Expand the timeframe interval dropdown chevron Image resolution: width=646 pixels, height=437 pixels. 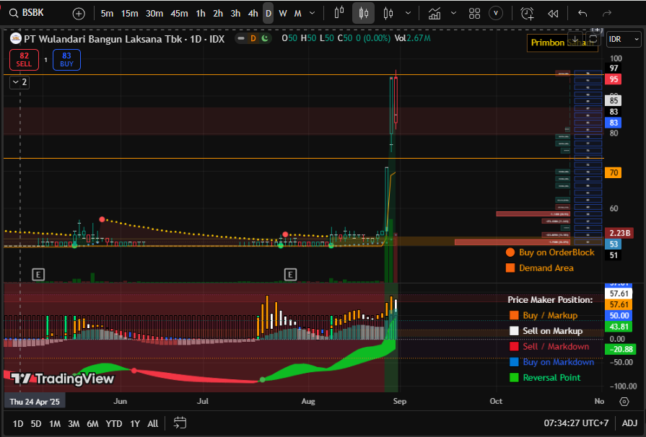click(313, 13)
